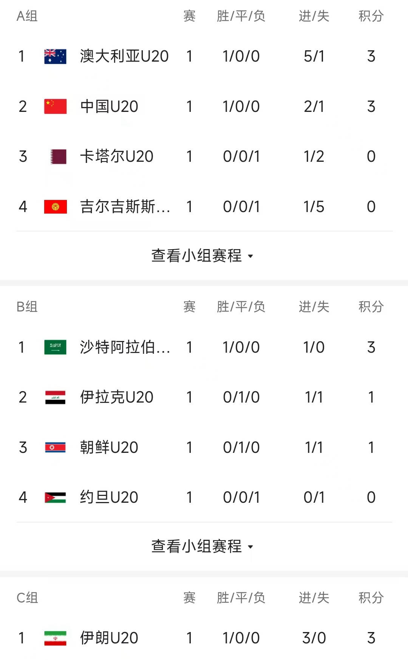Image resolution: width=408 pixels, height=660 pixels.
Task: Open the 澳大利亚U20 team link
Action: click(124, 56)
